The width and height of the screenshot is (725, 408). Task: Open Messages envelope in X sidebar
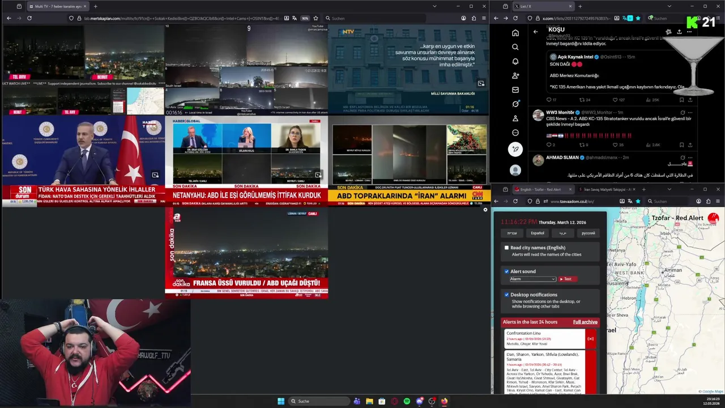coord(515,90)
